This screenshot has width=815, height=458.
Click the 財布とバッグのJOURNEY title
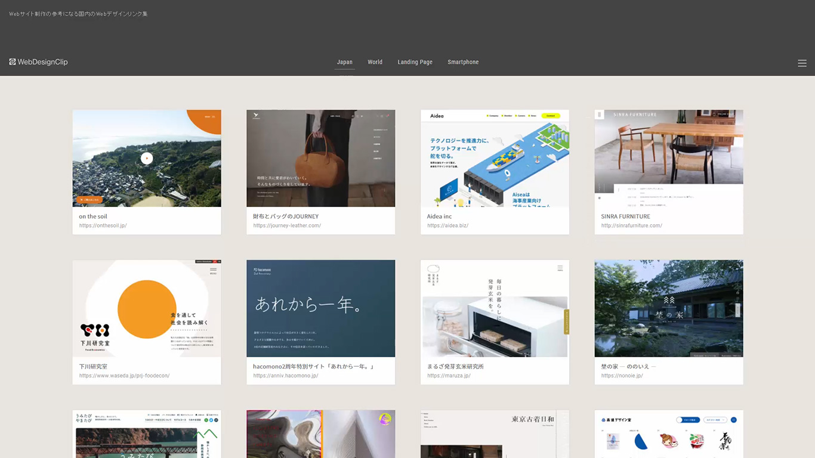[x=286, y=216]
